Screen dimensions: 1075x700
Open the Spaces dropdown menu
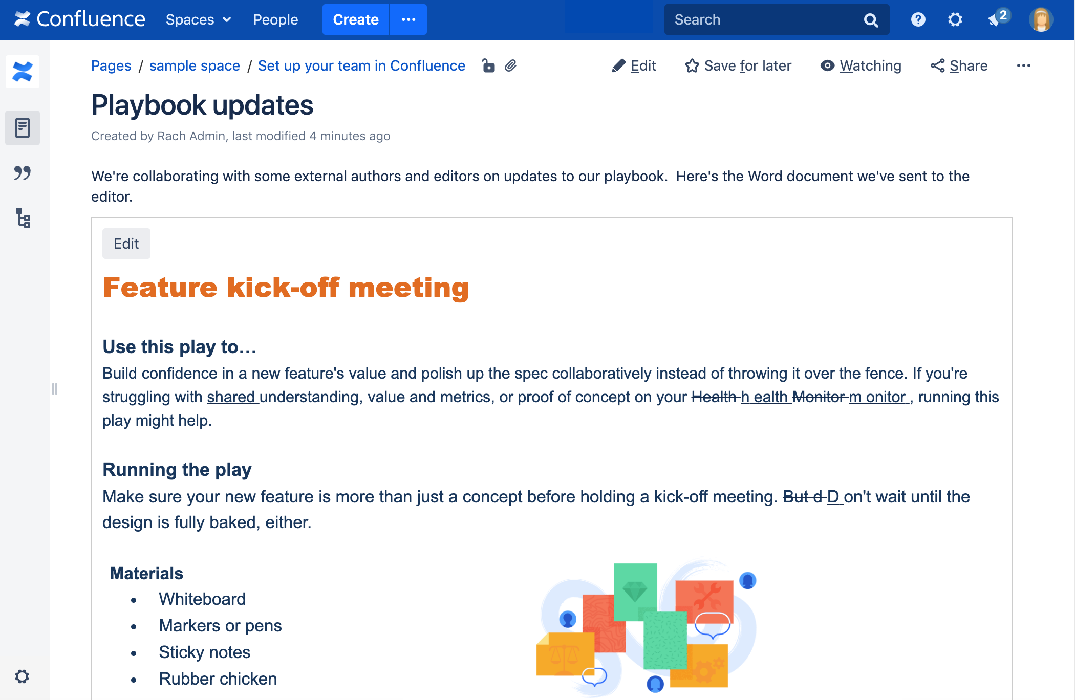click(198, 19)
